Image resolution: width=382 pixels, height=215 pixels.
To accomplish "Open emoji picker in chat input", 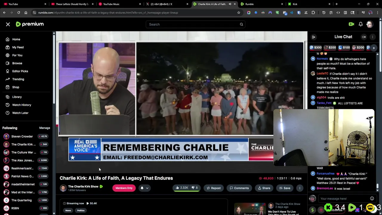I will tap(372, 199).
